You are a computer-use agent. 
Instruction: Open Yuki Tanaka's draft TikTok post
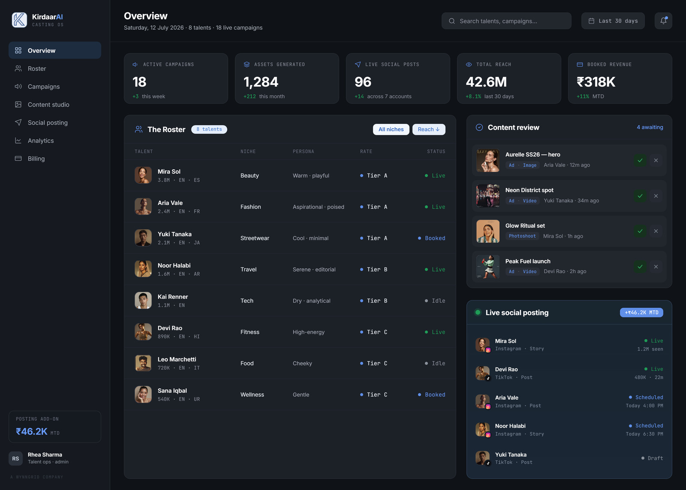pyautogui.click(x=569, y=458)
